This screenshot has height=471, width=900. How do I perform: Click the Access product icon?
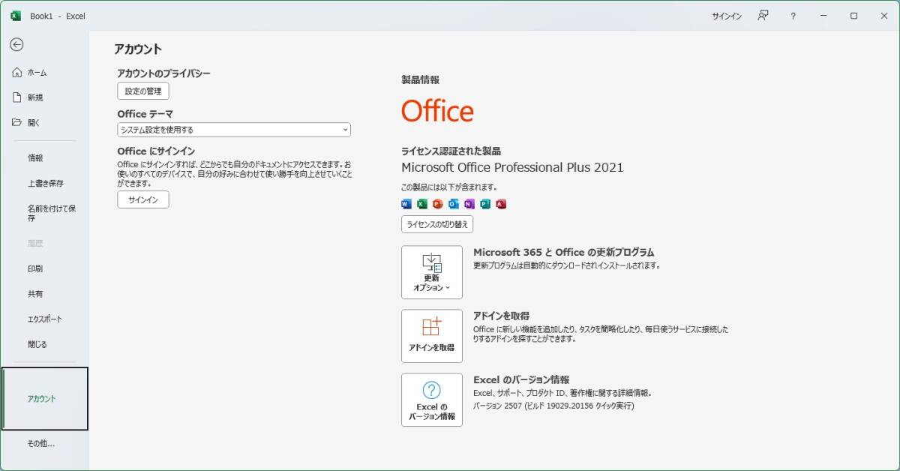pos(501,204)
